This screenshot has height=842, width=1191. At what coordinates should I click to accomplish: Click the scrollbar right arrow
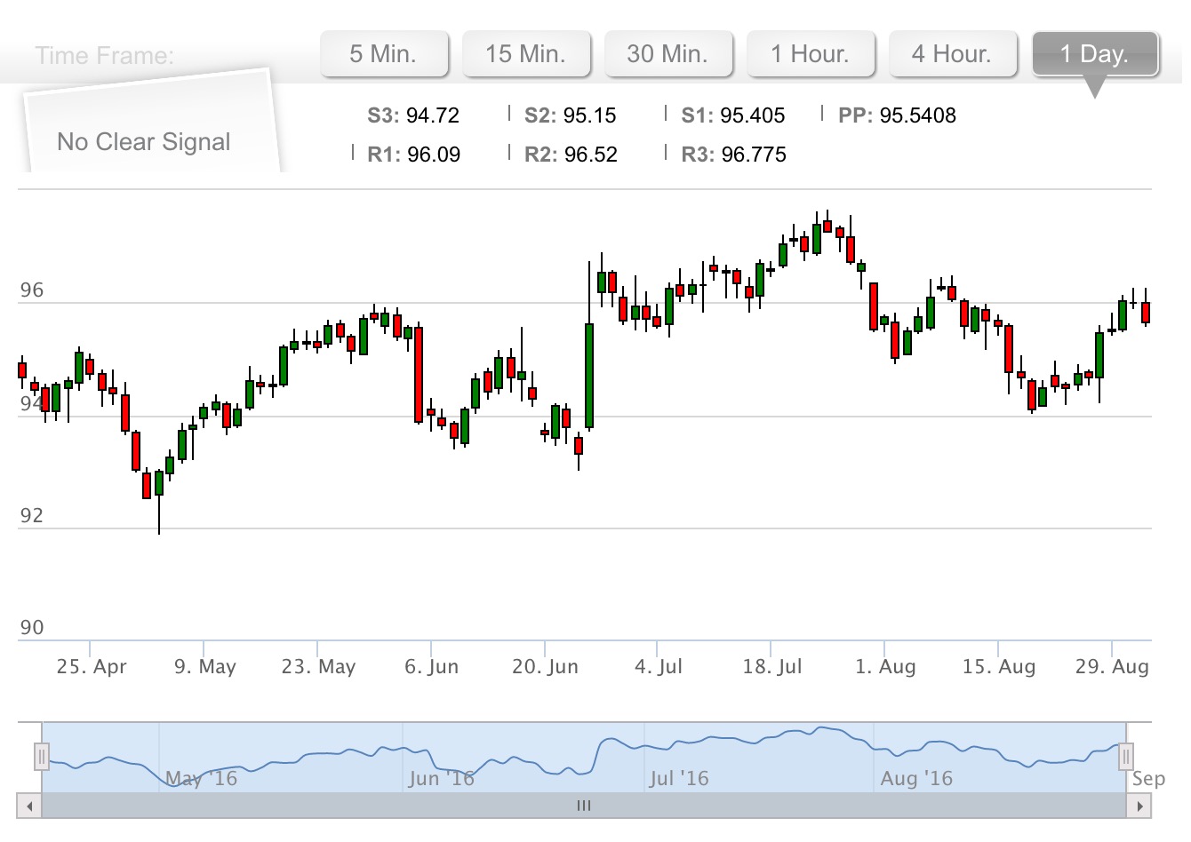point(1139,806)
